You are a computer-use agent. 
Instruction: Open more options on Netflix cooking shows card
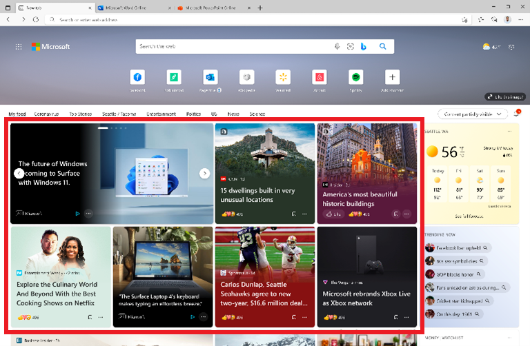point(101,317)
